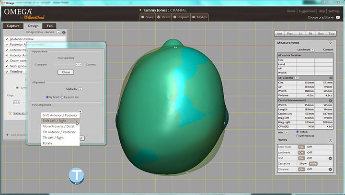Select Tilt Anterior / Posterior from list

pyautogui.click(x=58, y=132)
